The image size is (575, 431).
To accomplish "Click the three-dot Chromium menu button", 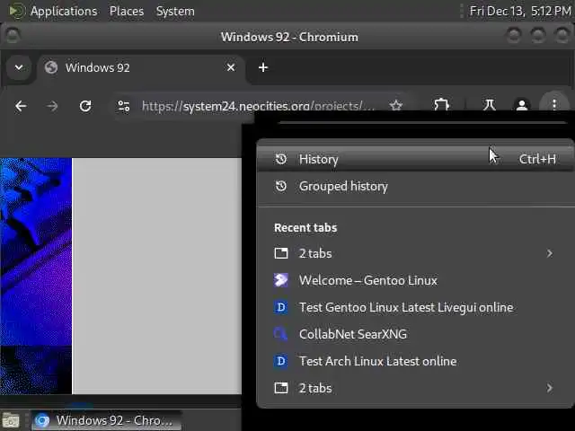I will tap(554, 104).
